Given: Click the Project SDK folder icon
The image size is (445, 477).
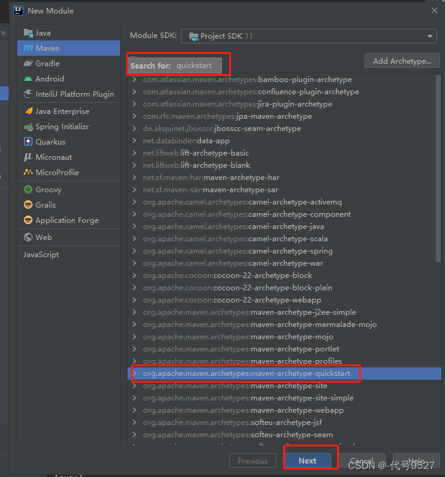Looking at the screenshot, I should coord(194,36).
